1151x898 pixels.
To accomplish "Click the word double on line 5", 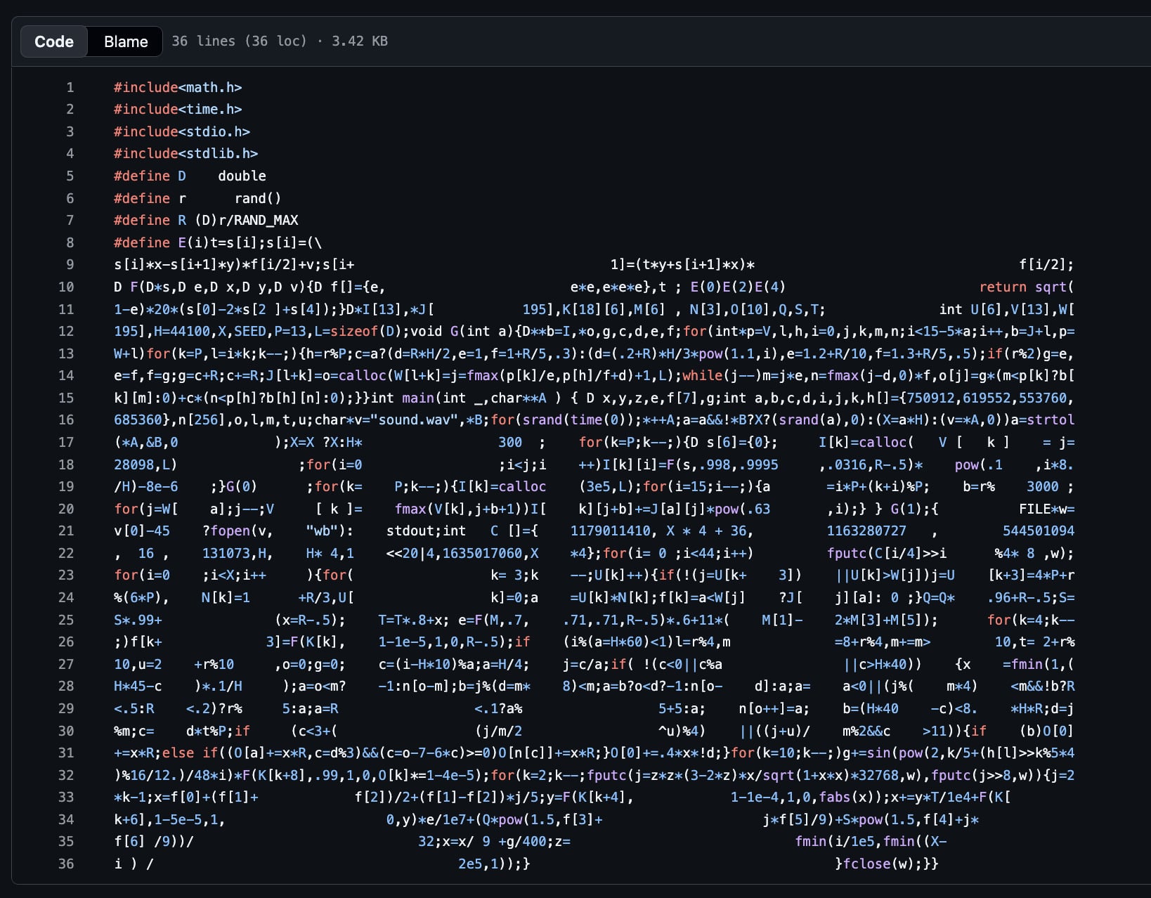I will (242, 176).
